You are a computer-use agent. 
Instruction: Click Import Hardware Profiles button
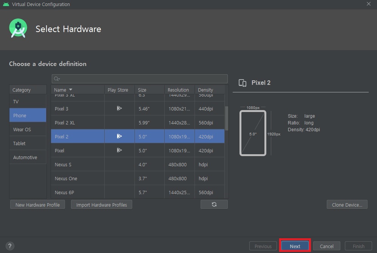[102, 204]
